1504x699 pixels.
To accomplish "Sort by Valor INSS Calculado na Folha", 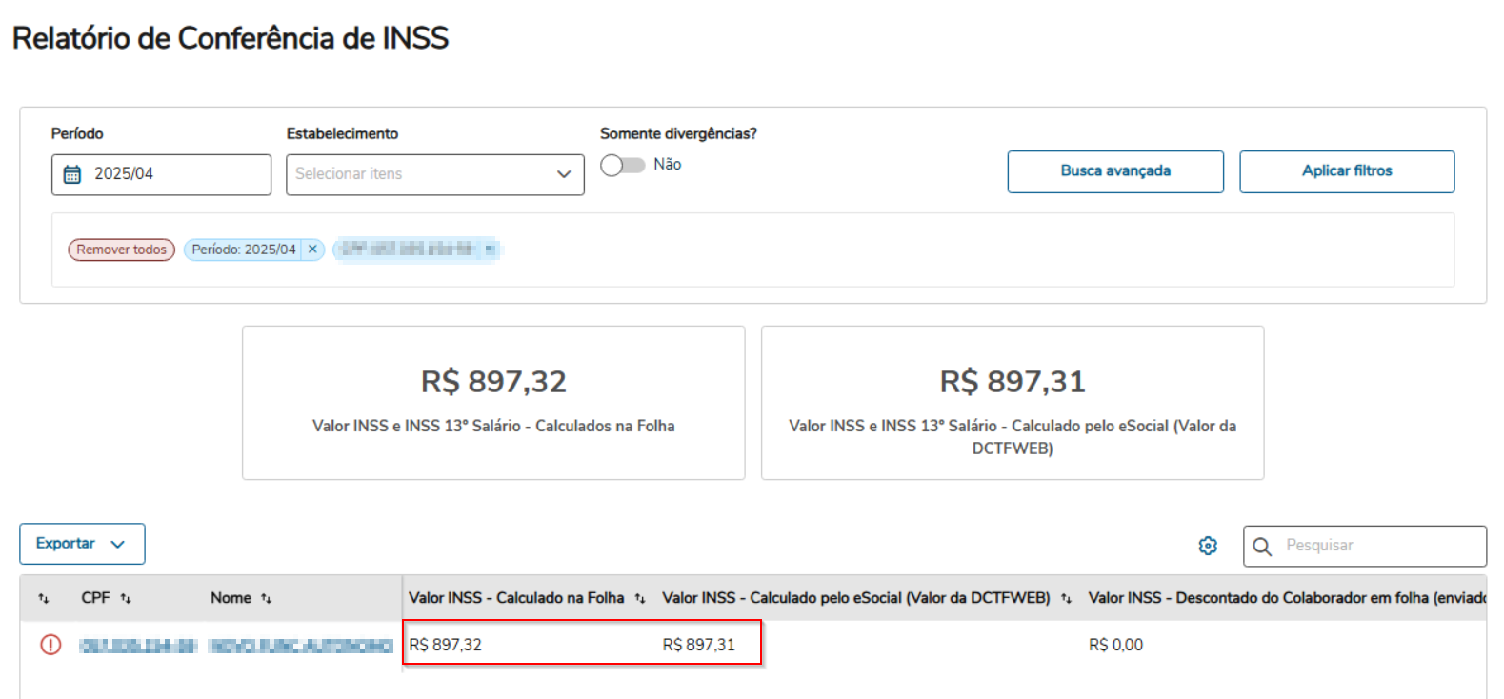I will (x=640, y=599).
